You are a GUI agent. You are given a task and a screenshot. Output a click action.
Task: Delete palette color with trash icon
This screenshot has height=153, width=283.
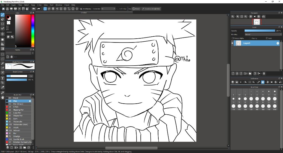pyautogui.click(x=12, y=57)
